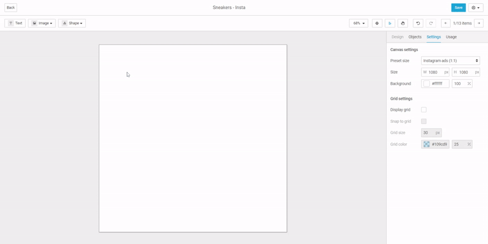Image resolution: width=488 pixels, height=244 pixels.
Task: Select the pointer selection tool
Action: [x=390, y=23]
